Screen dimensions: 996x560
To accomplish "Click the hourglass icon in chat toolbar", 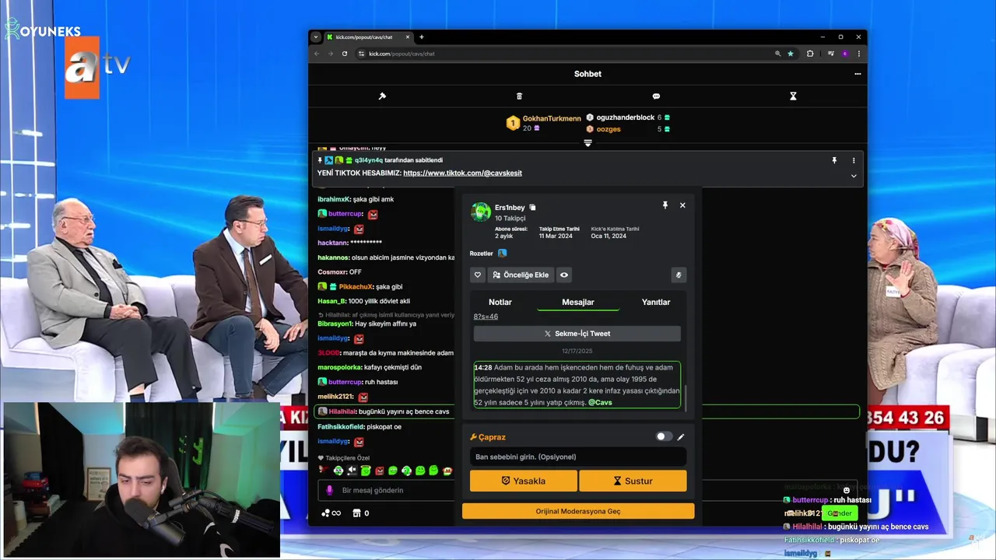I will [x=793, y=96].
